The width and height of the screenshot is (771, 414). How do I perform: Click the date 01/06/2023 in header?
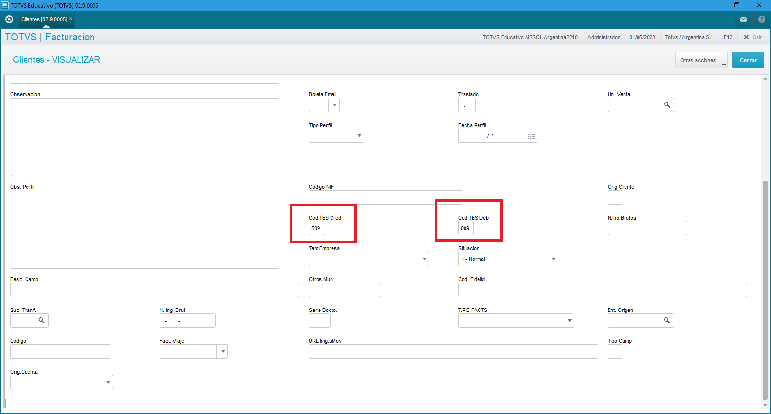click(642, 37)
